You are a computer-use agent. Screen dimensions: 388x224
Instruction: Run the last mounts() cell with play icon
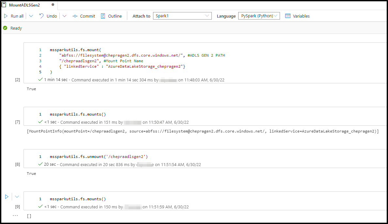pyautogui.click(x=7, y=197)
